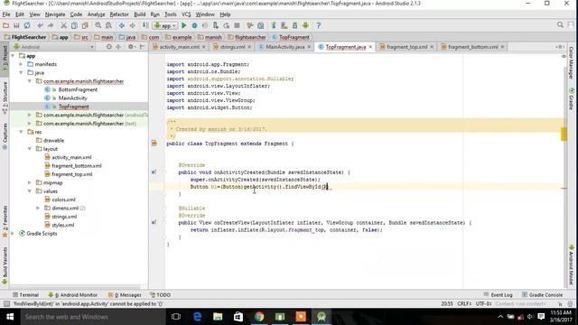The height and width of the screenshot is (325, 578).
Task: Click the Open folder toolbar icon
Action: pyautogui.click(x=6, y=25)
